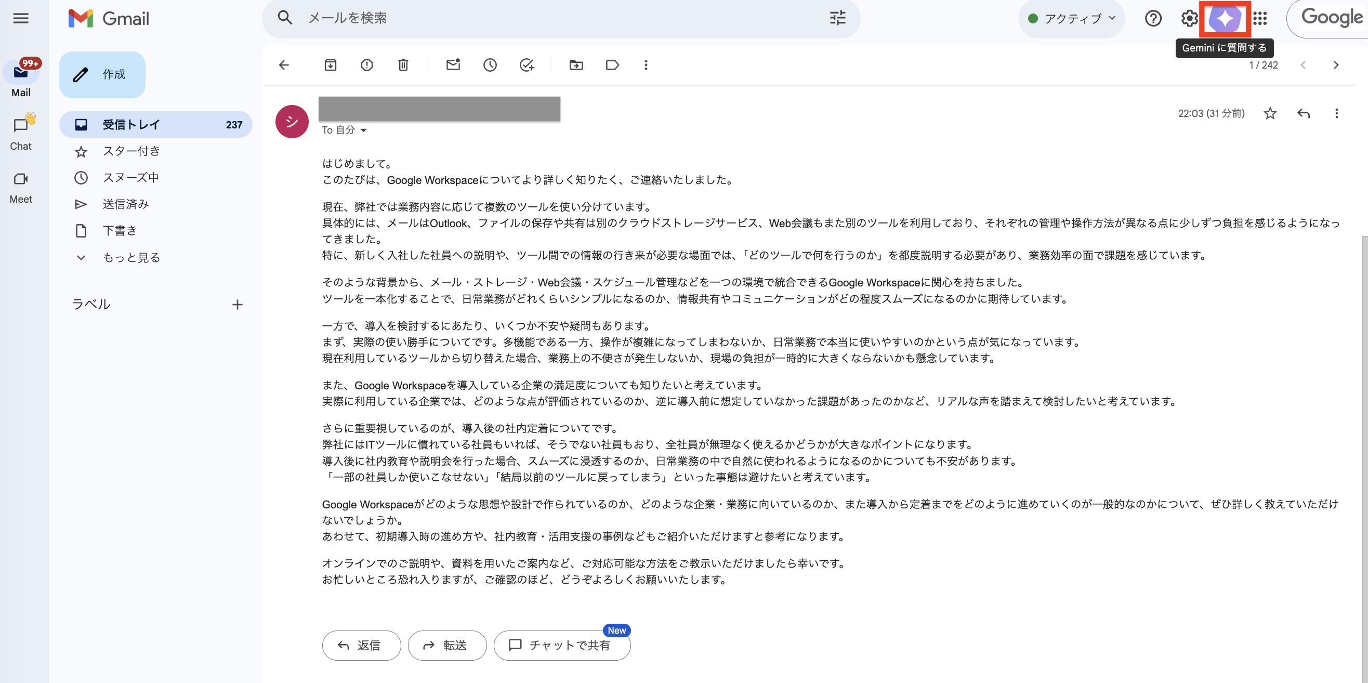Click the 転送 forward button
Screen dimensions: 1368x683
(447, 645)
